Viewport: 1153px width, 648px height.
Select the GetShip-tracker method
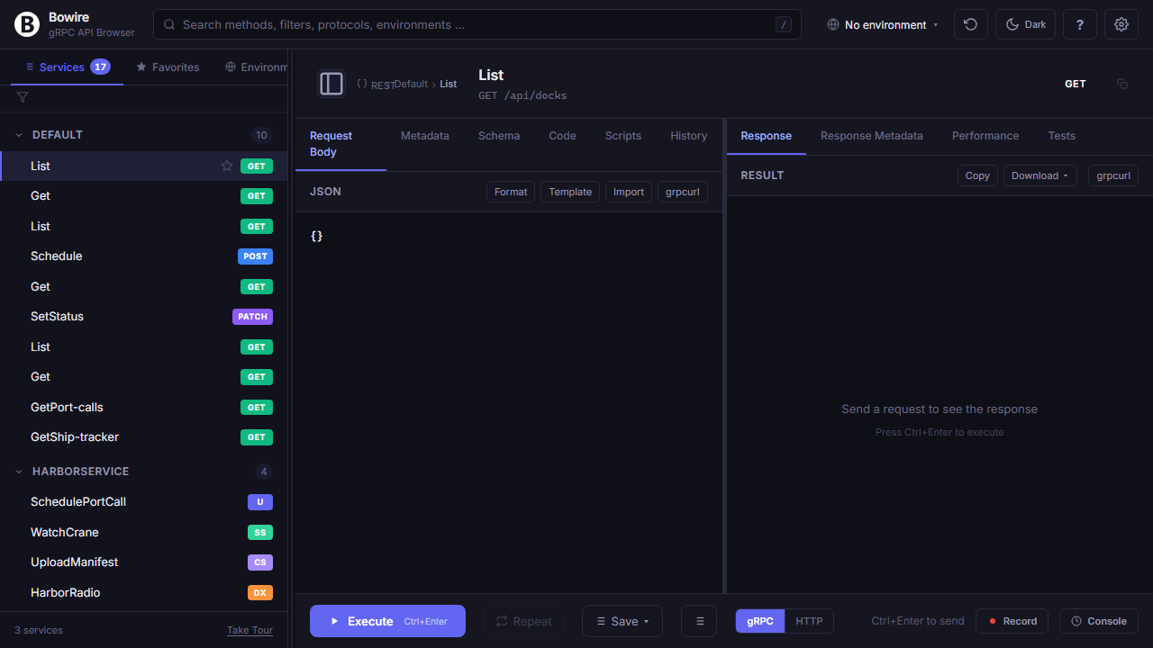pos(144,437)
